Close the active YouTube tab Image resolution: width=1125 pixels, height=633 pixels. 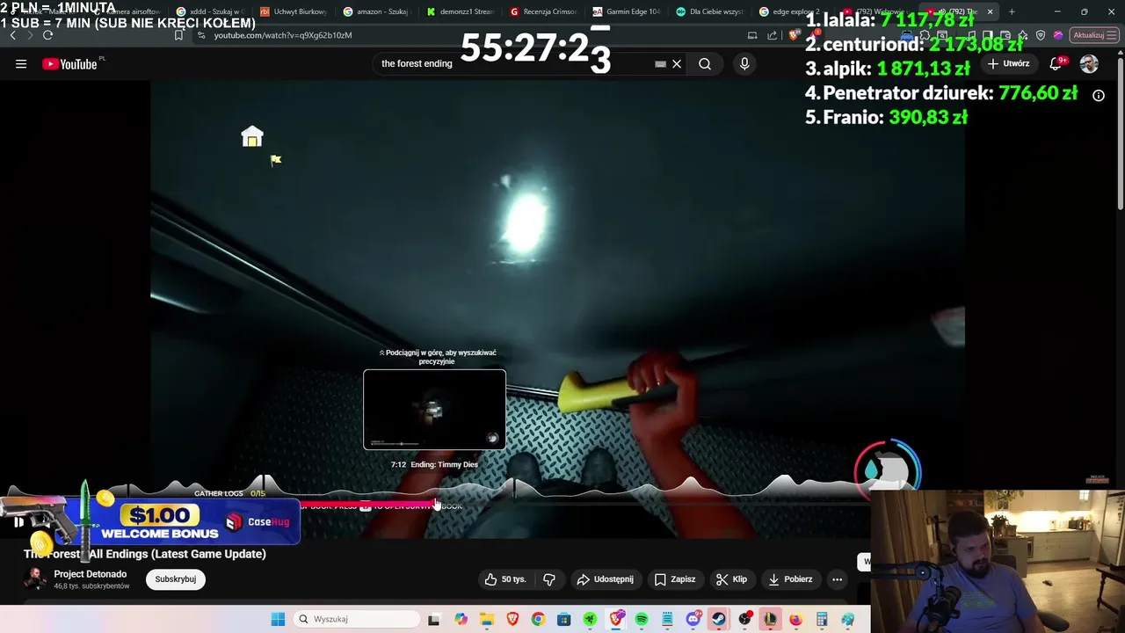(x=990, y=11)
